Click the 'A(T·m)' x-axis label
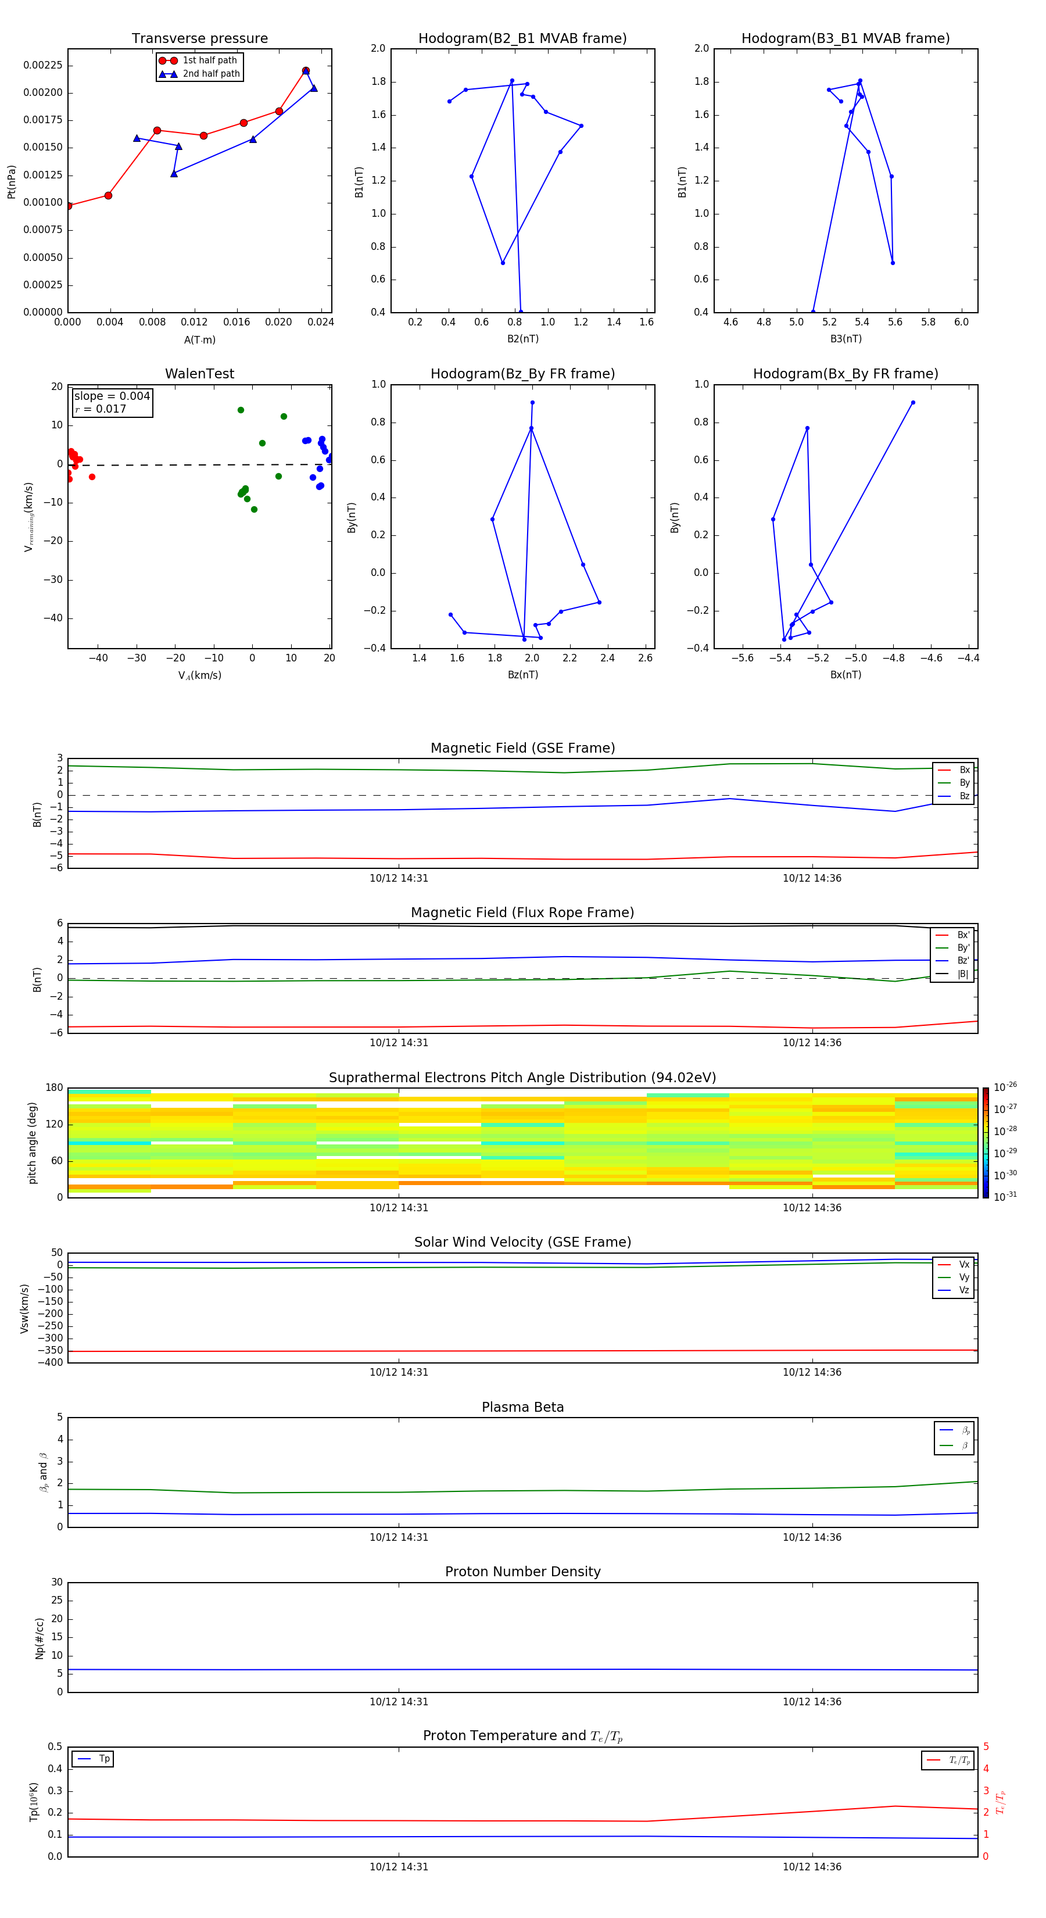This screenshot has width=1046, height=1918. click(x=199, y=339)
